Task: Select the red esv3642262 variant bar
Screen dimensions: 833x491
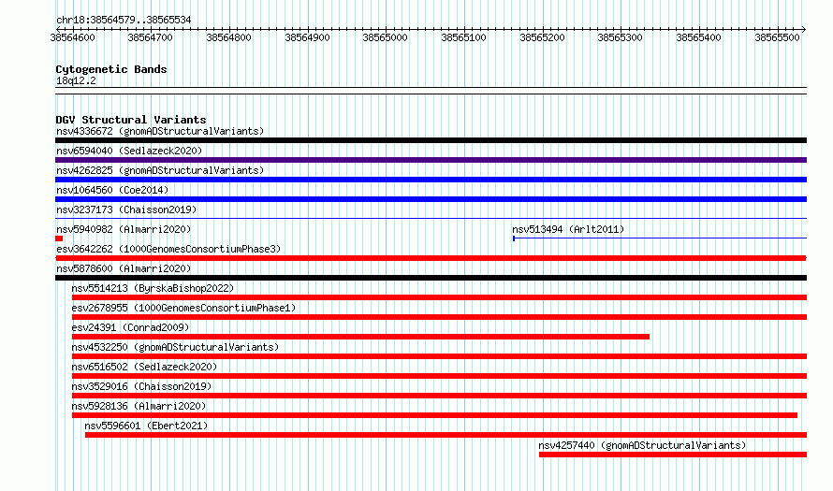Action: click(x=431, y=258)
